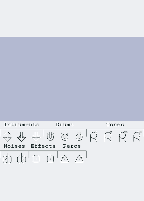Choose the third Drums icon with single stem
Viewport: 144px width, 201px height.
(x=79, y=137)
